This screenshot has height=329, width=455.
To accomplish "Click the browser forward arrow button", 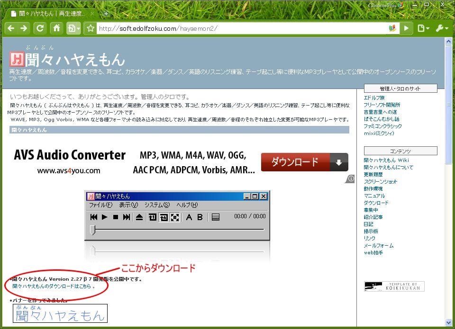I will point(24,28).
